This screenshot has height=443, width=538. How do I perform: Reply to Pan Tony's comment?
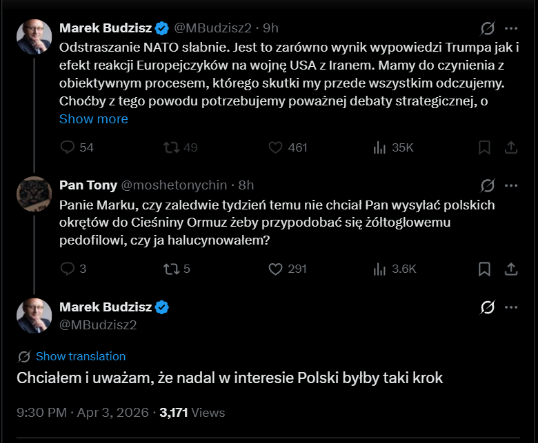(x=68, y=269)
